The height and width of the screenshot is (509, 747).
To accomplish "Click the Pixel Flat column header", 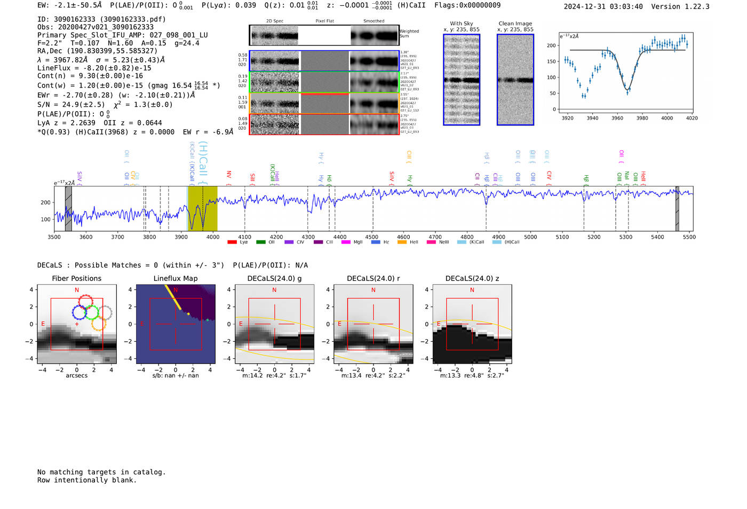I will pyautogui.click(x=324, y=21).
